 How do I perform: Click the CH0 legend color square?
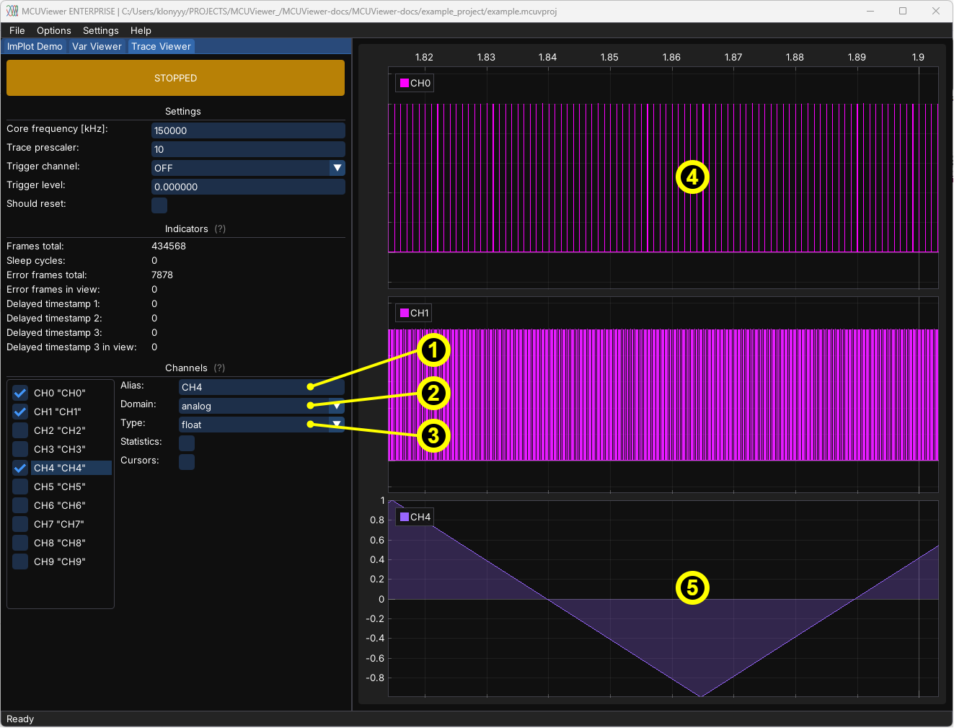coord(405,83)
